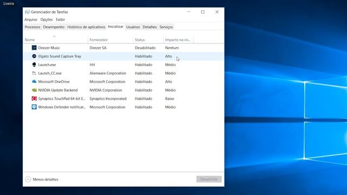Click the Synaptics Incorporated vendor cell

(x=108, y=99)
